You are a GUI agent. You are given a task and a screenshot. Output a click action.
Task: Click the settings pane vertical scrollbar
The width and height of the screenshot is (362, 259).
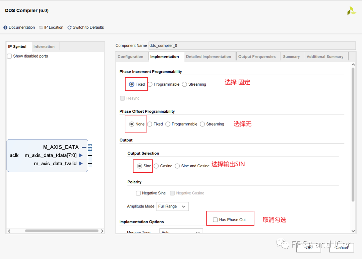pos(353,135)
